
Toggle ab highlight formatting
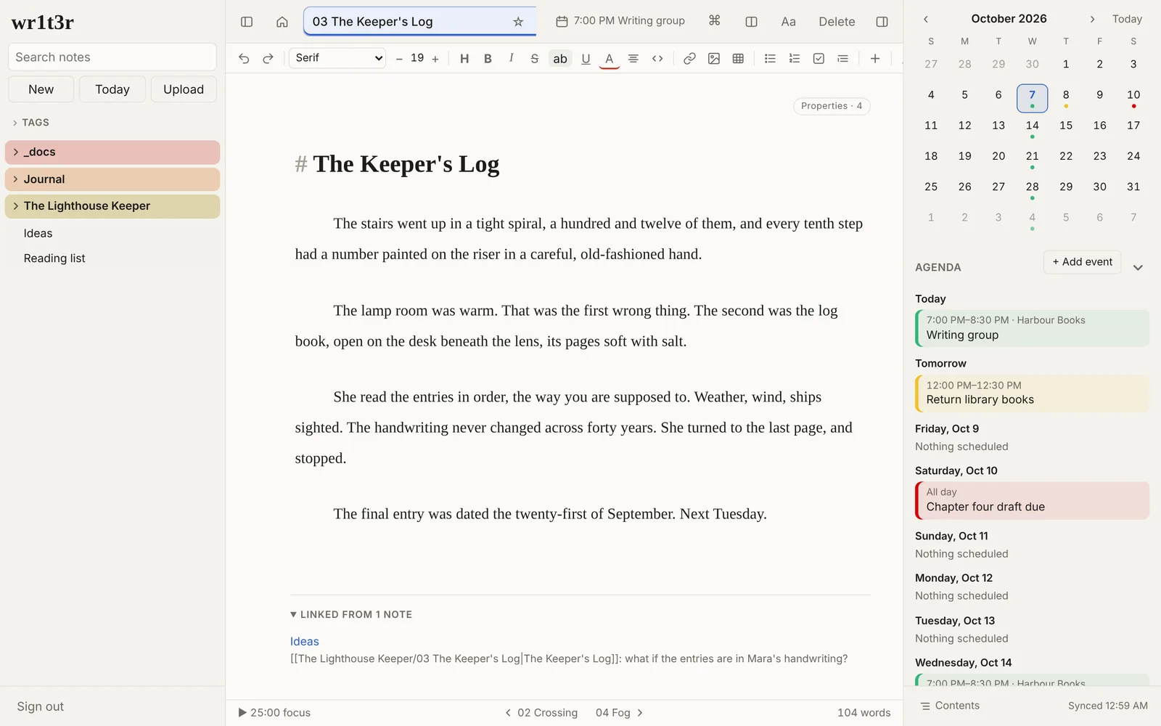[560, 59]
